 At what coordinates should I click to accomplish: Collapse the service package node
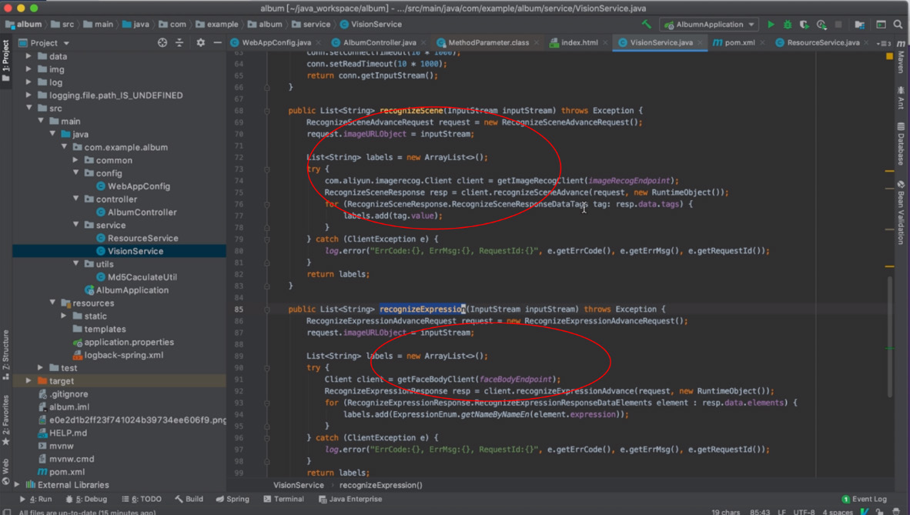tap(76, 225)
